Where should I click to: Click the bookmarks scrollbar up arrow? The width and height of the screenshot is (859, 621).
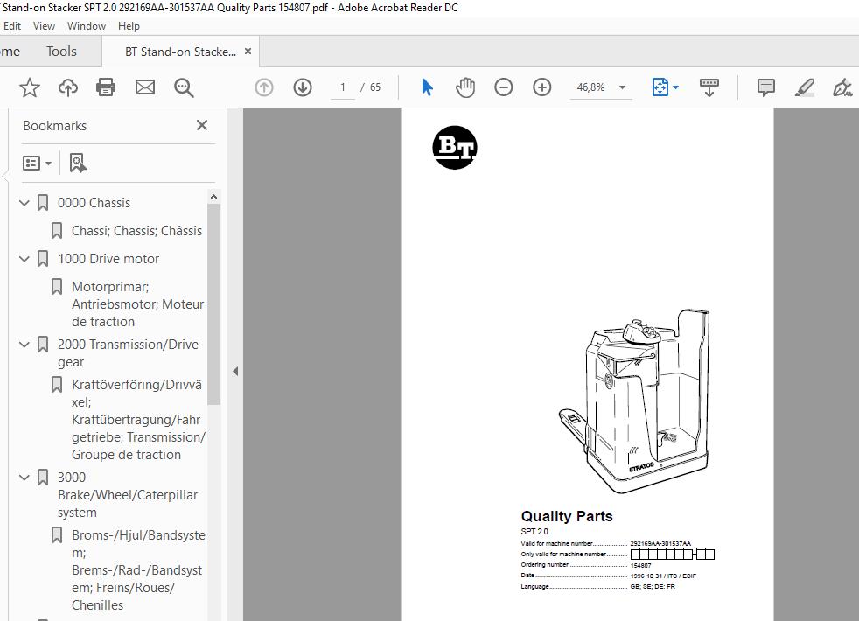[x=213, y=197]
